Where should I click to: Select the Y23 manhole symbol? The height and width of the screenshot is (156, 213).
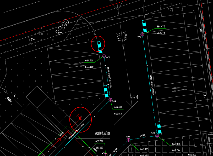click(128, 140)
